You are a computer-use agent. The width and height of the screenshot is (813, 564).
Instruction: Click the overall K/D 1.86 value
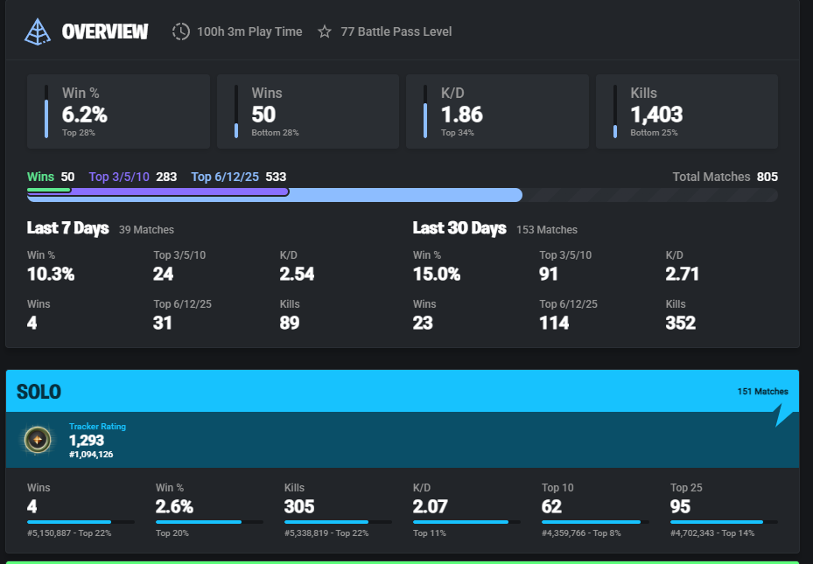pyautogui.click(x=461, y=115)
